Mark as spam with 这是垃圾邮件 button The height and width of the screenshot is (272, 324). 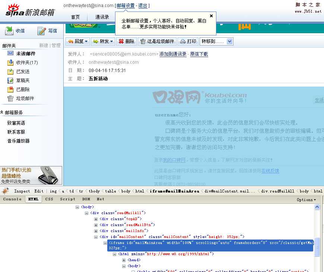pyautogui.click(x=157, y=41)
